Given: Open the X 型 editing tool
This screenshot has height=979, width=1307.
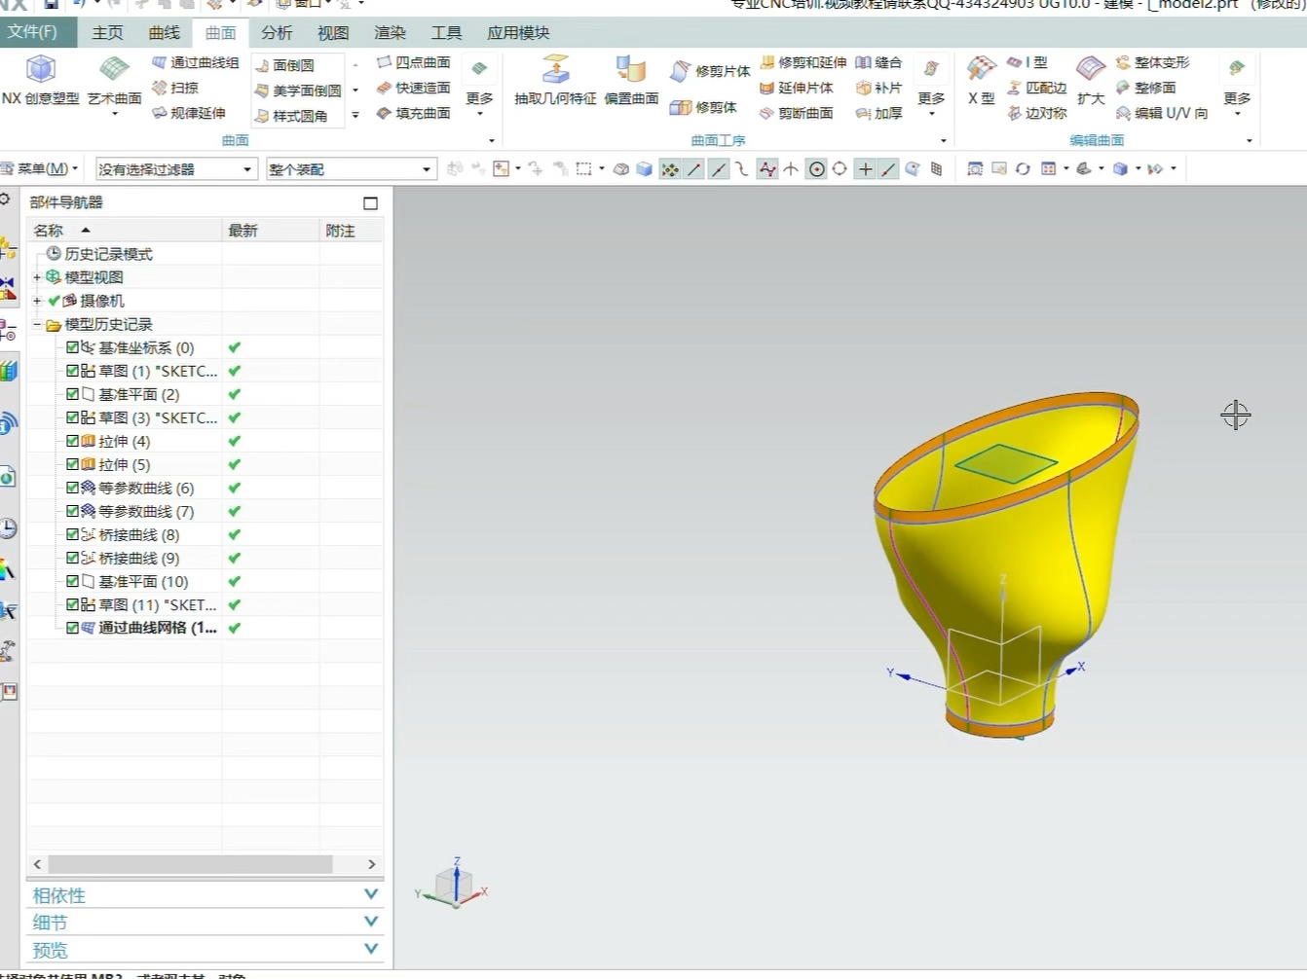Looking at the screenshot, I should tap(981, 70).
